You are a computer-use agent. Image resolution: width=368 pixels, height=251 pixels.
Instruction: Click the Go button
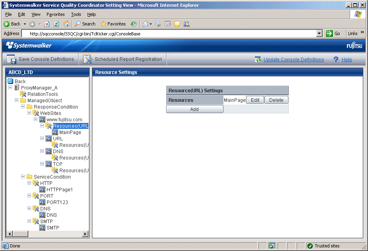point(333,33)
